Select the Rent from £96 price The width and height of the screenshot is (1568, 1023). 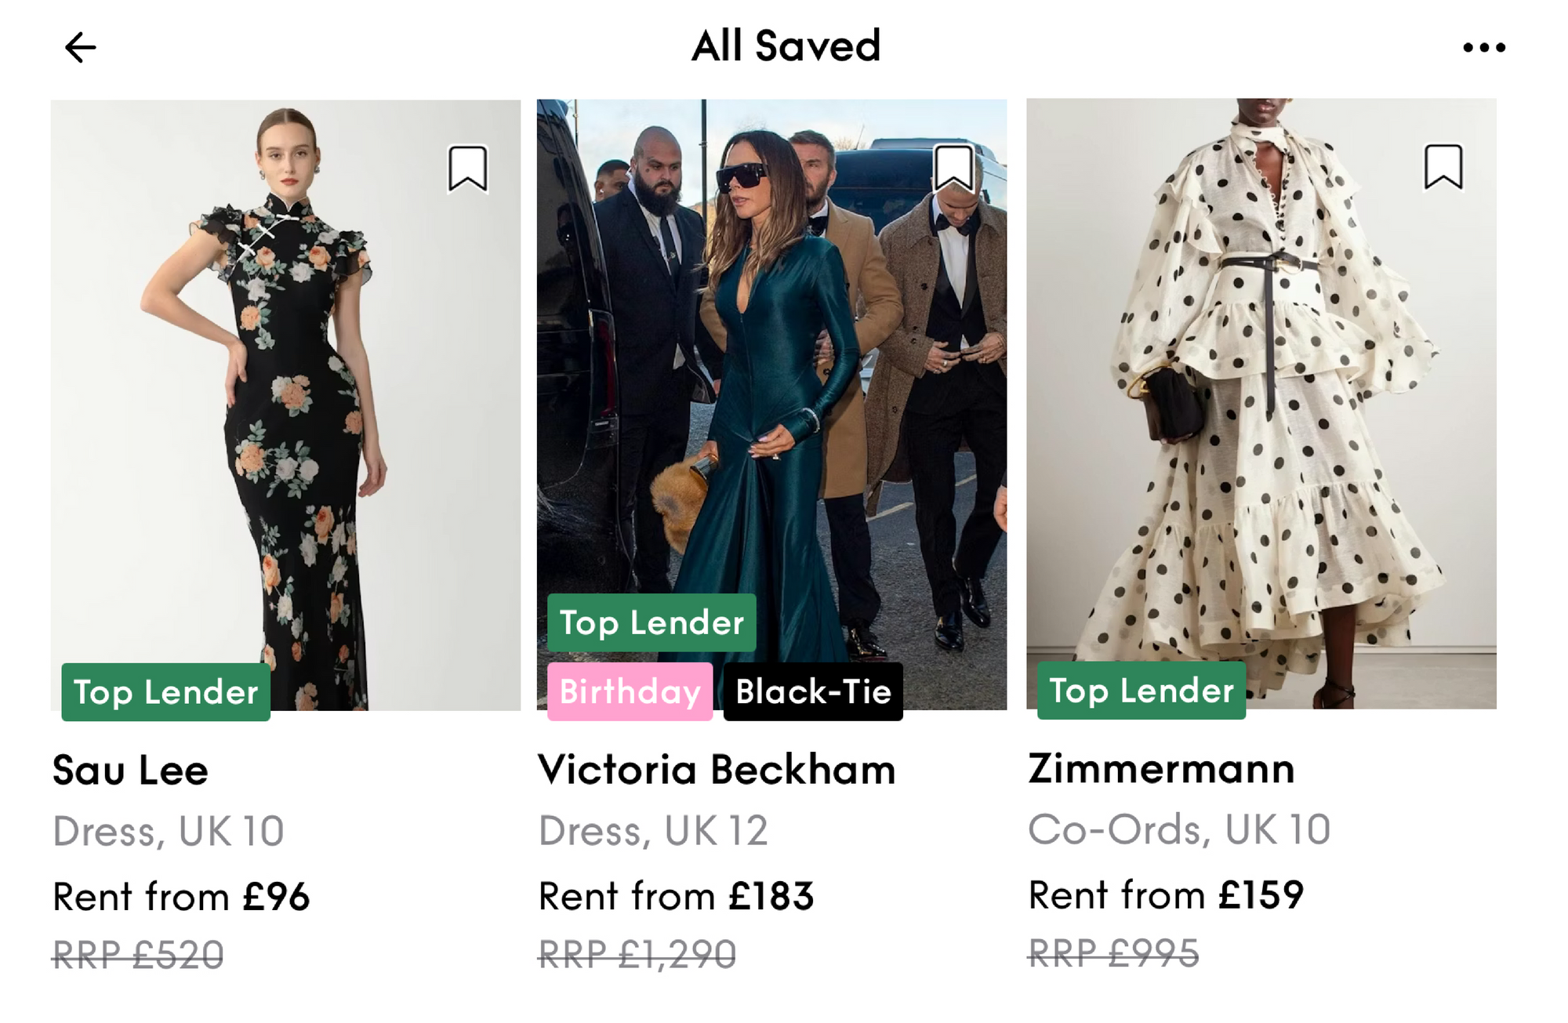pyautogui.click(x=181, y=896)
